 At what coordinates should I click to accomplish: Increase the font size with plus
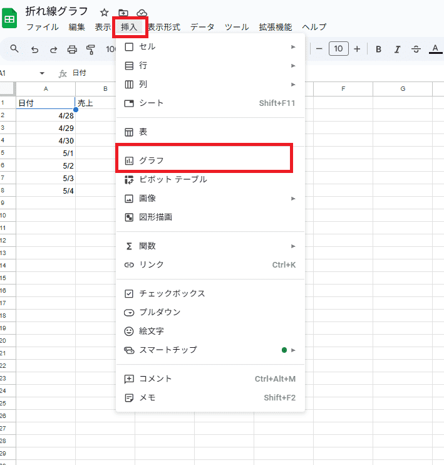click(357, 49)
